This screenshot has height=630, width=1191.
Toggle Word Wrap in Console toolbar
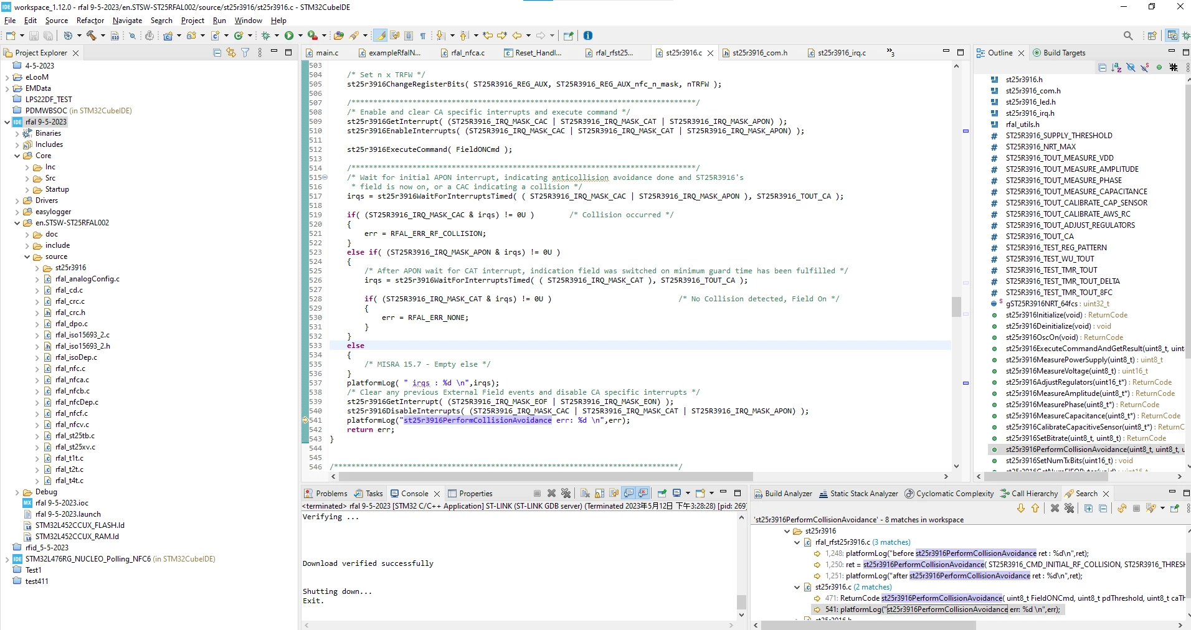(614, 493)
